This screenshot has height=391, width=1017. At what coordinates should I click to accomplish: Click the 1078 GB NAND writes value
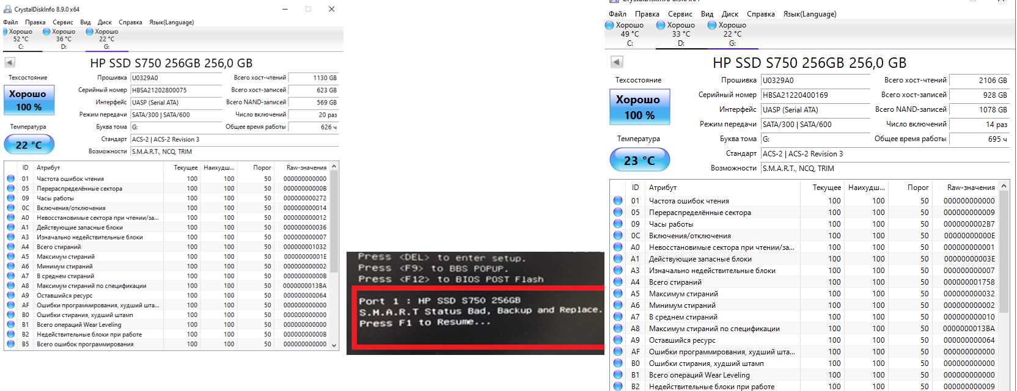pos(979,109)
